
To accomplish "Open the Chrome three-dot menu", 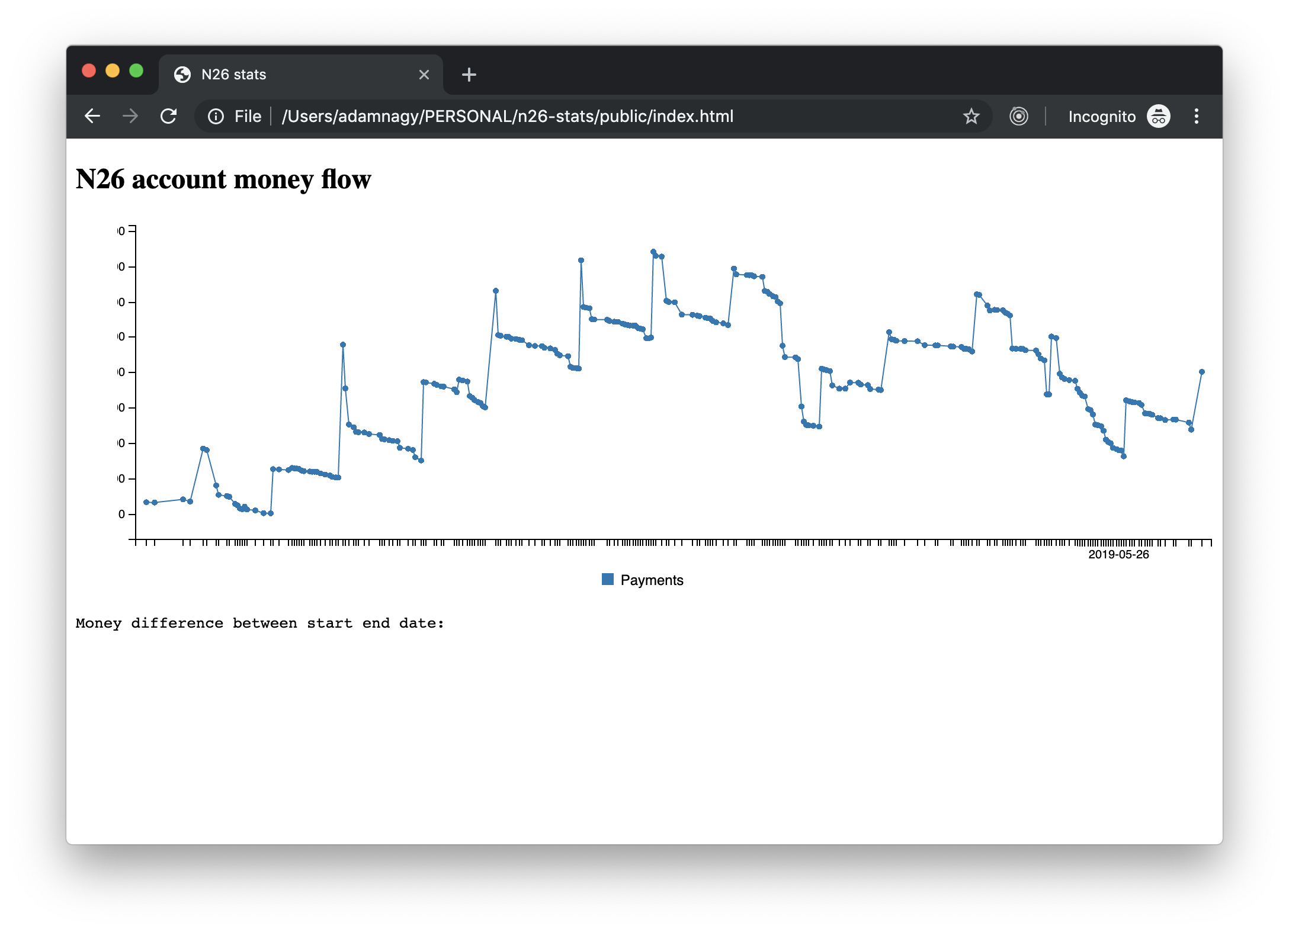I will (x=1196, y=116).
